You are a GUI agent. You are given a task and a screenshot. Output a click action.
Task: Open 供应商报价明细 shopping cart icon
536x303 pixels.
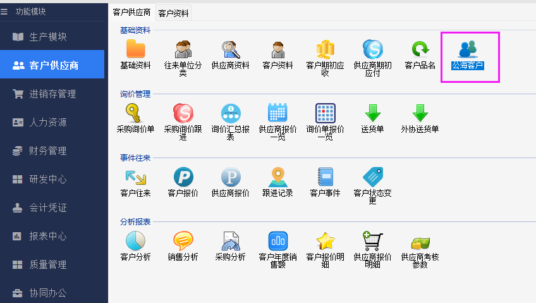[372, 241]
